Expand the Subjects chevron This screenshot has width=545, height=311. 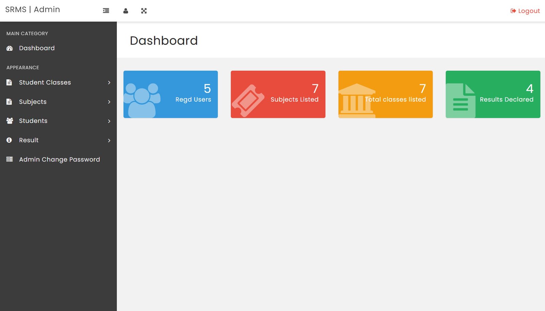tap(109, 102)
